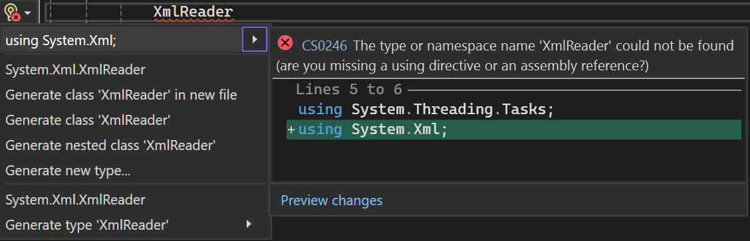Open the CS0246 error code link
The image size is (750, 241).
tap(324, 46)
